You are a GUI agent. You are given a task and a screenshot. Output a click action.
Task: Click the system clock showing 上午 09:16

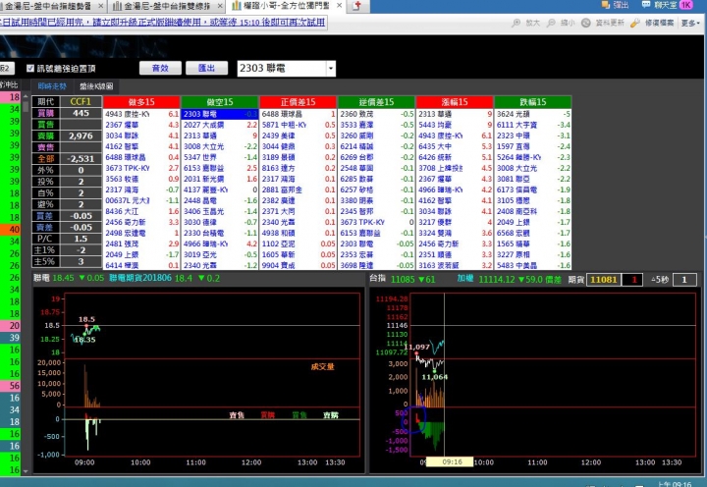coord(674,484)
